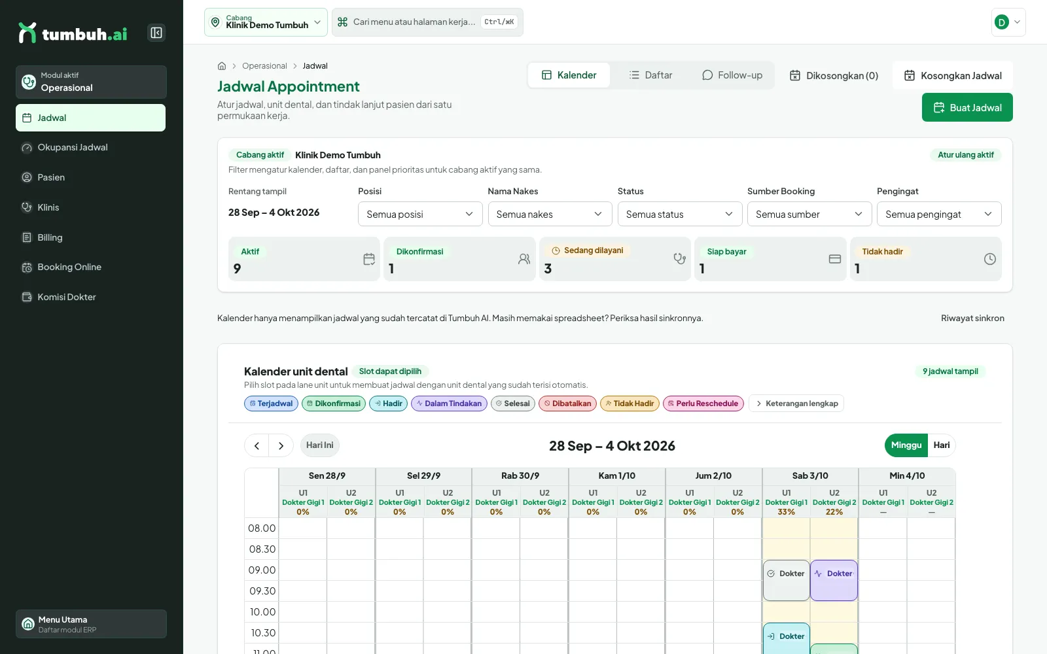
Task: Select Minggu view toggle
Action: click(x=906, y=445)
